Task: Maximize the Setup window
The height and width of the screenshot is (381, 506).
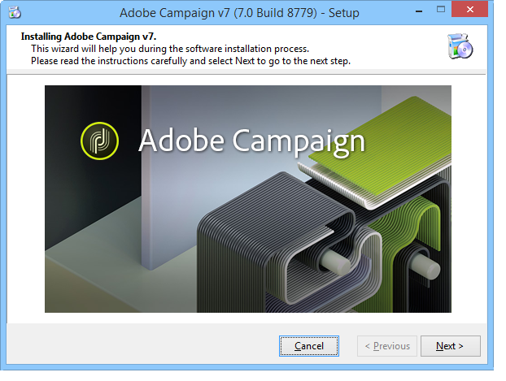Action: [x=440, y=10]
